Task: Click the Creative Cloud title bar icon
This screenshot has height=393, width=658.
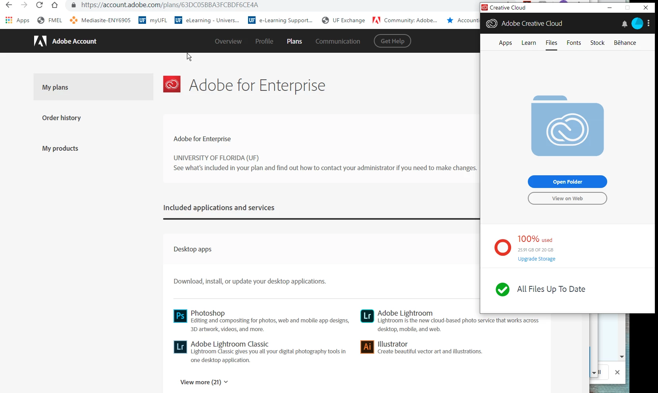Action: pos(485,8)
